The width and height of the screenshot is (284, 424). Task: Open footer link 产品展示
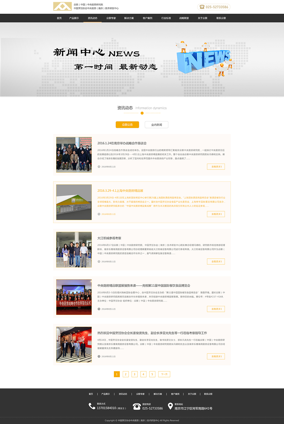105,394
